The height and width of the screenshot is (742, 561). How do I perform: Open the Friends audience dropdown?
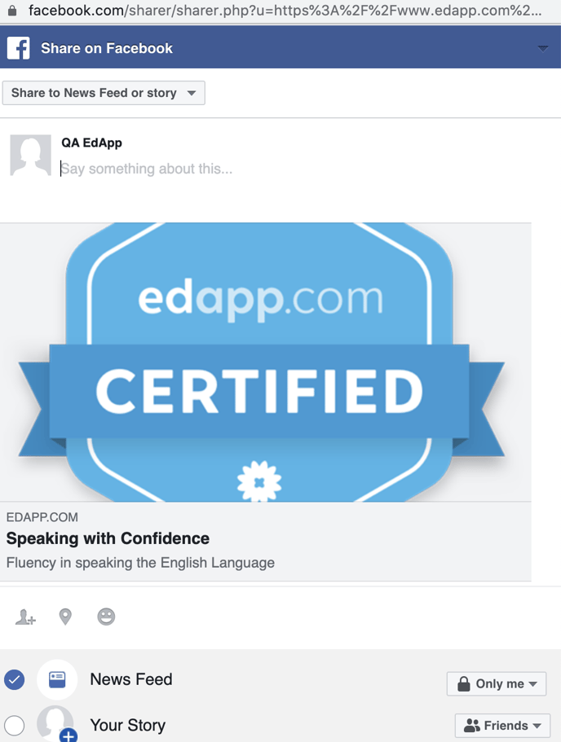tap(501, 725)
